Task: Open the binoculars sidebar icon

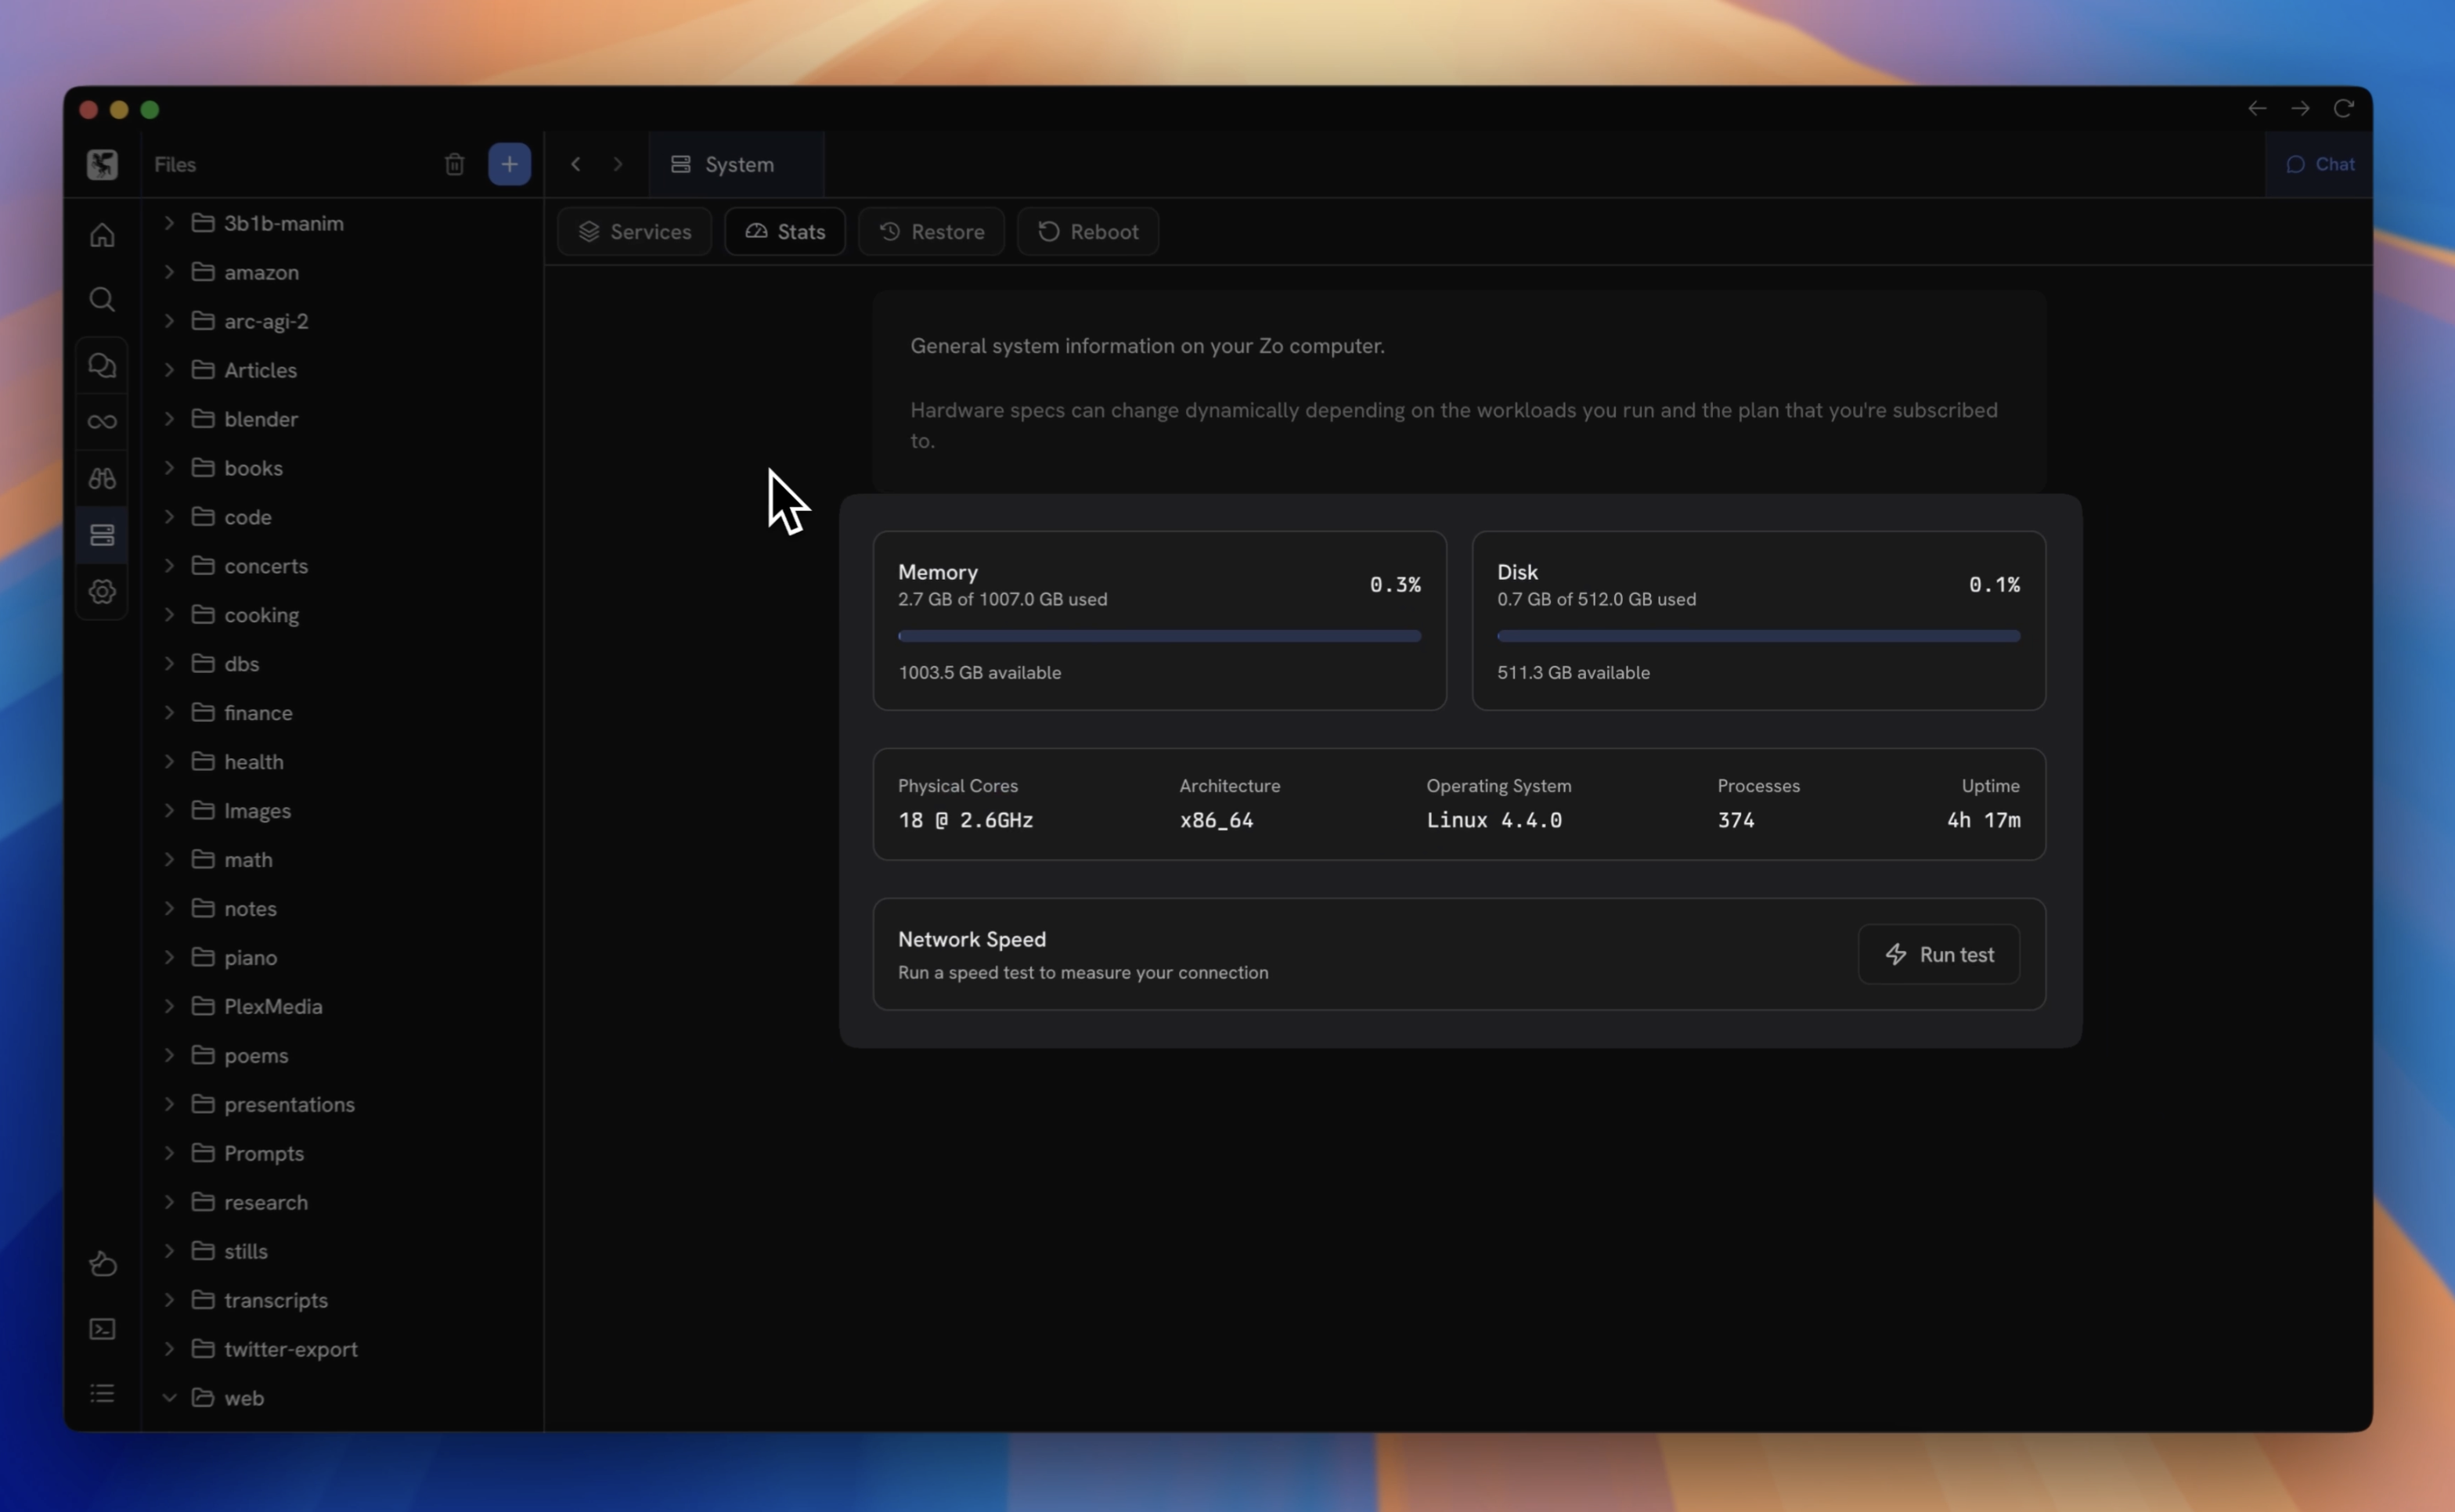Action: click(x=102, y=478)
